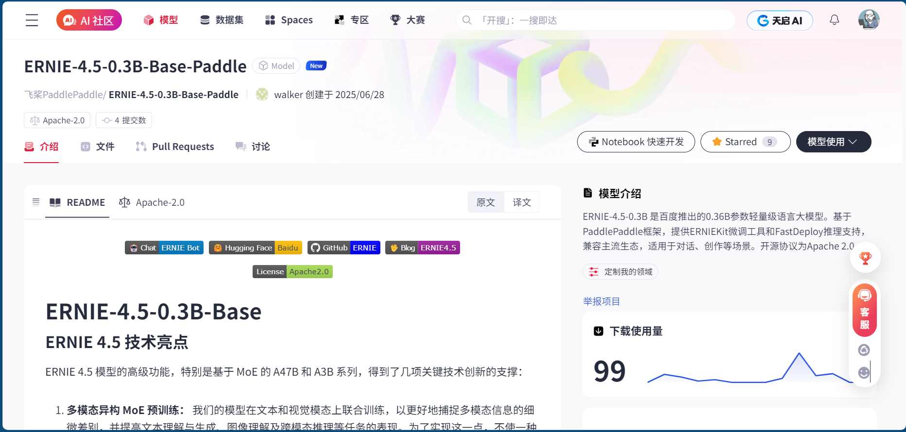Open the user avatar menu

tap(869, 20)
